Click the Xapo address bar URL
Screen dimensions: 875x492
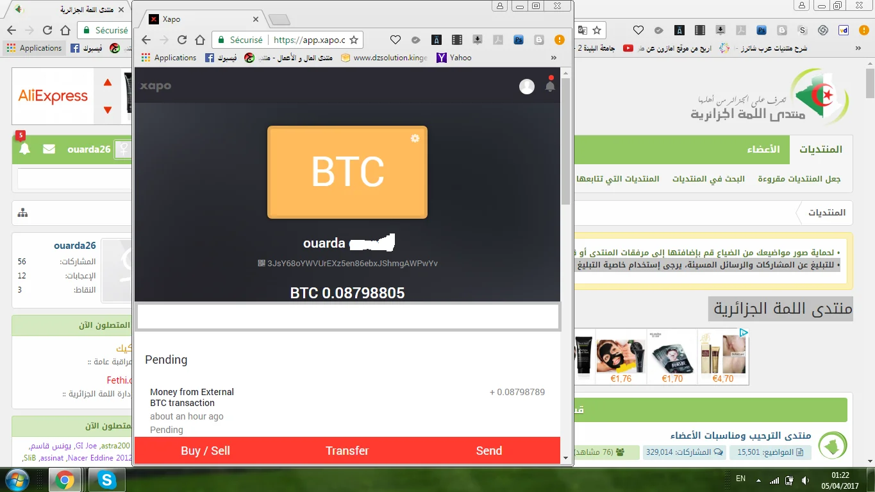coord(309,40)
